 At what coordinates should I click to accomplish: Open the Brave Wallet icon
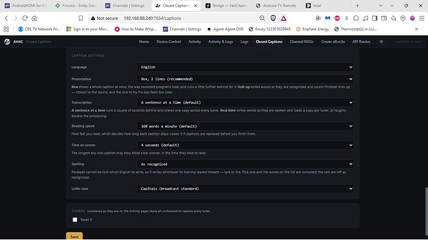pos(384,18)
